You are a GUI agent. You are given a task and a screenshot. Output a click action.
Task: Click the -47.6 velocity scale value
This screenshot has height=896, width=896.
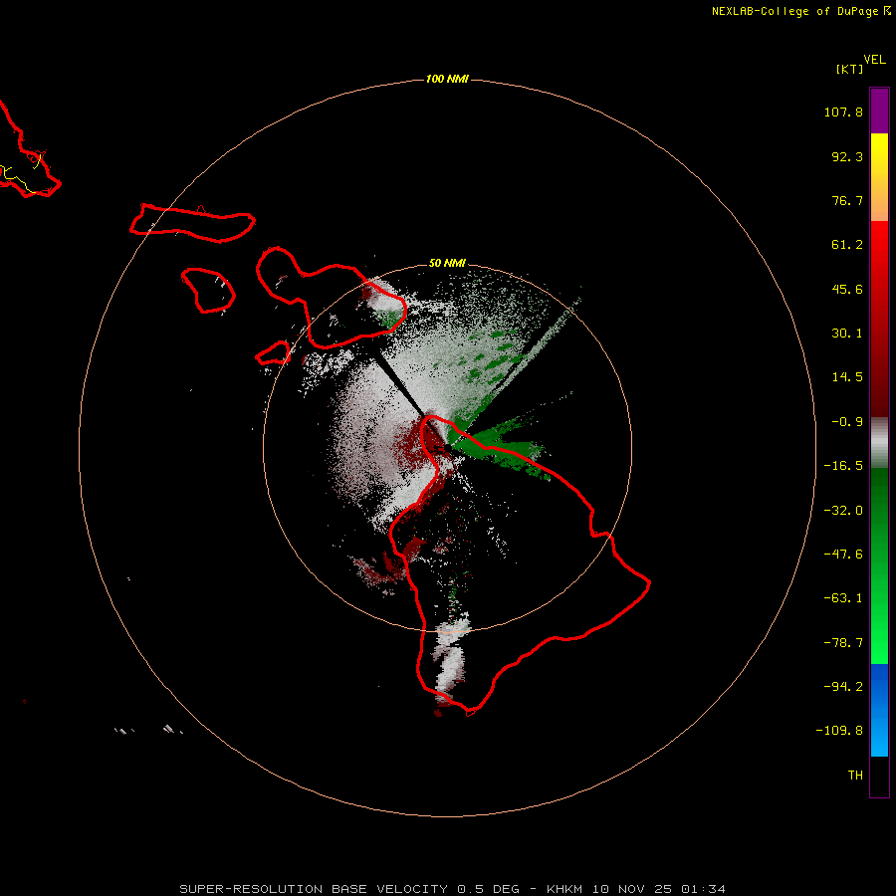tap(843, 555)
